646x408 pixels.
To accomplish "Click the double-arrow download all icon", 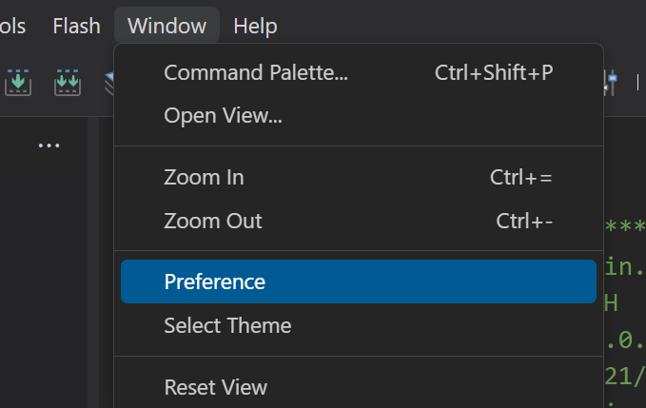I will tap(68, 83).
